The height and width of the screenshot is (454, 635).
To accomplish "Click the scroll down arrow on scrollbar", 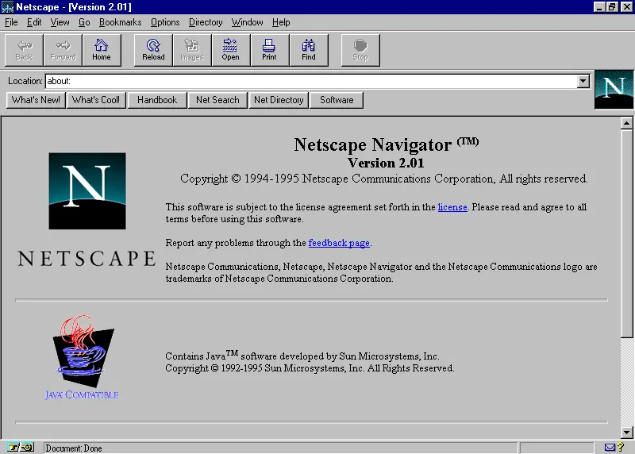I will [x=626, y=432].
